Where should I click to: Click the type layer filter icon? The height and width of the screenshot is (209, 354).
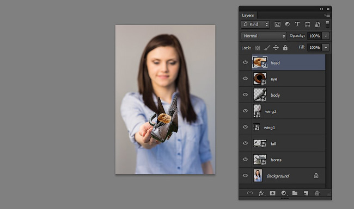coord(297,24)
